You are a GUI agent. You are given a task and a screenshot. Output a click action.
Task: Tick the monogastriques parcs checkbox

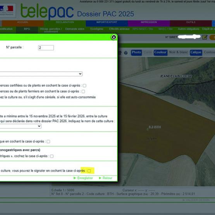(x=52, y=156)
